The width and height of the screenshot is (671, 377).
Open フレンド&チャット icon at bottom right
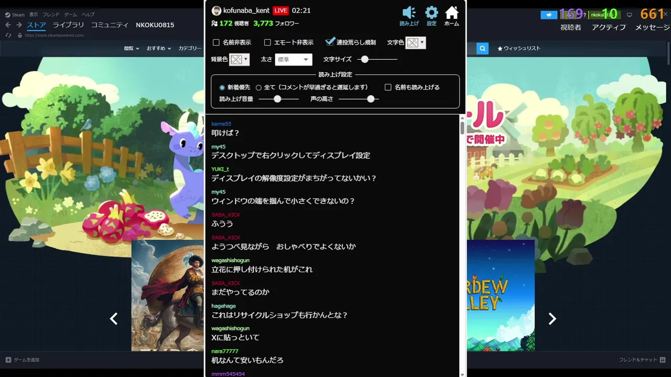click(x=663, y=360)
